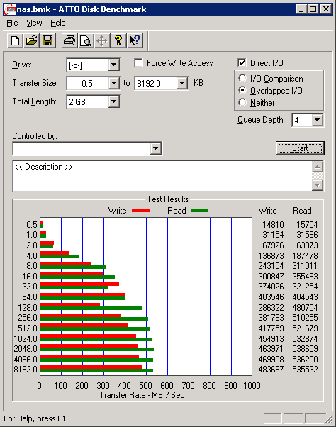
Task: Click description scrollbar down arrow
Action: tap(318, 185)
